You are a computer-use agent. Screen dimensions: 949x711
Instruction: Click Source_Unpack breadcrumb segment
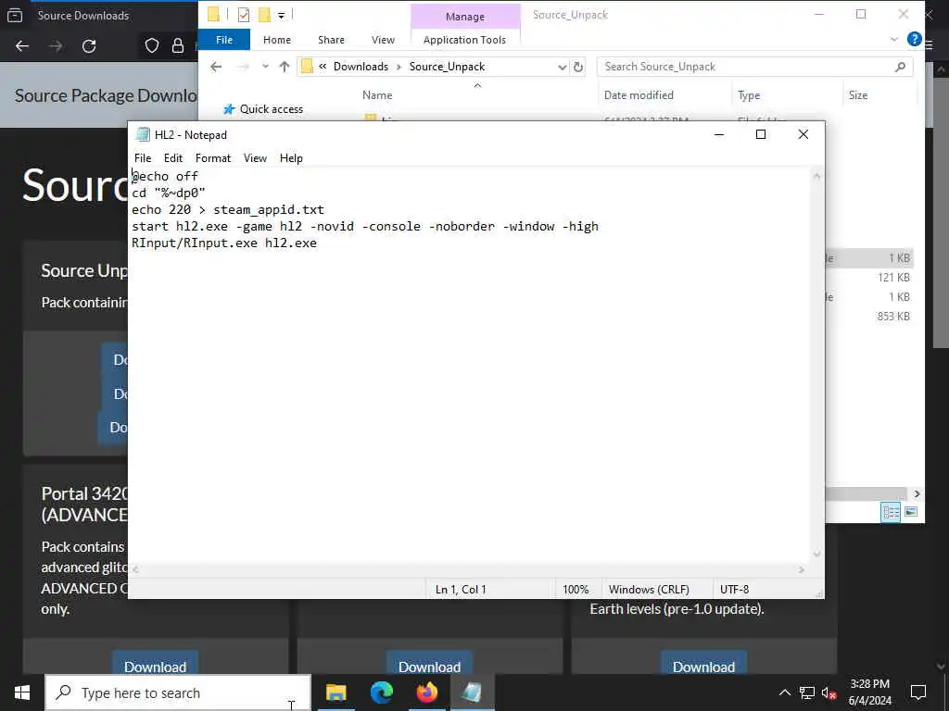[x=447, y=67]
